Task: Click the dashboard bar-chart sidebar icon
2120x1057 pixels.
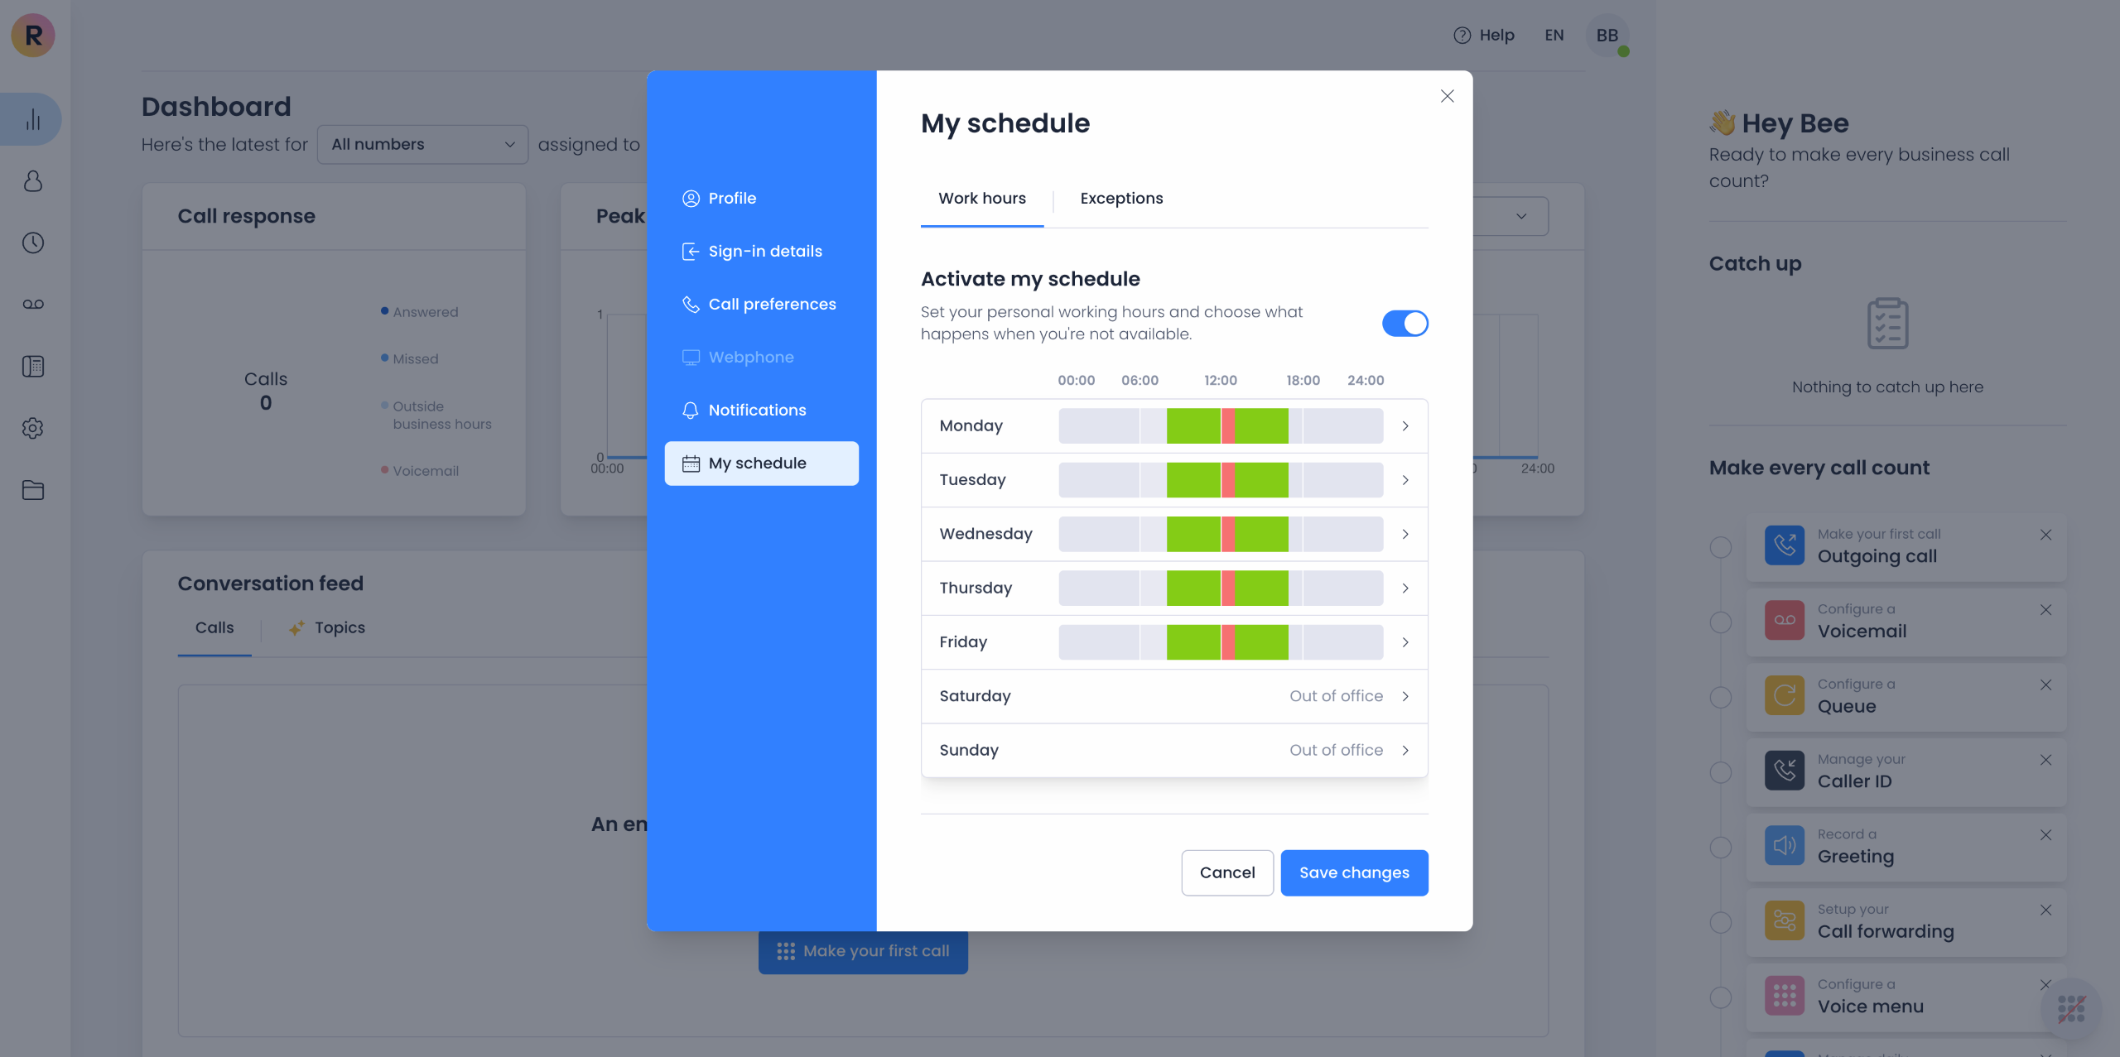Action: pos(33,119)
